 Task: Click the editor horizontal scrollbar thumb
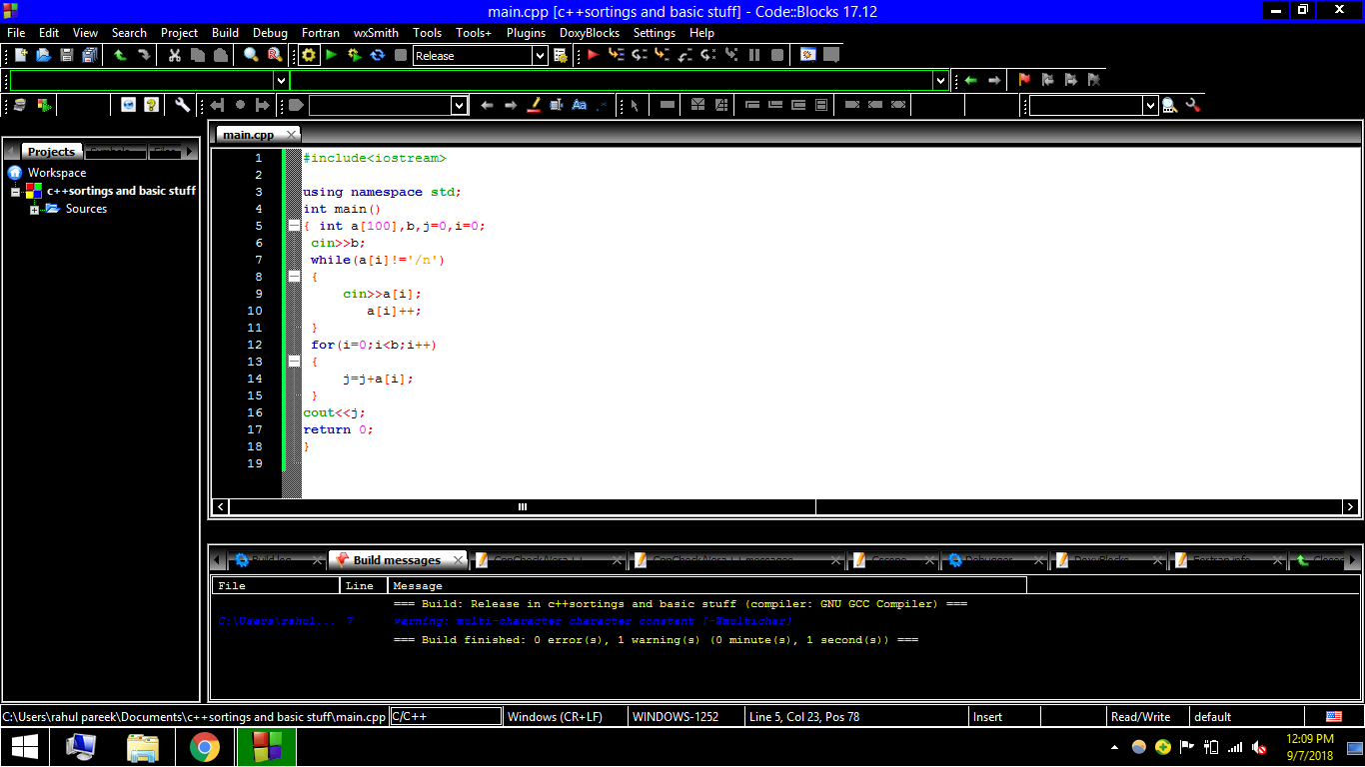coord(522,507)
